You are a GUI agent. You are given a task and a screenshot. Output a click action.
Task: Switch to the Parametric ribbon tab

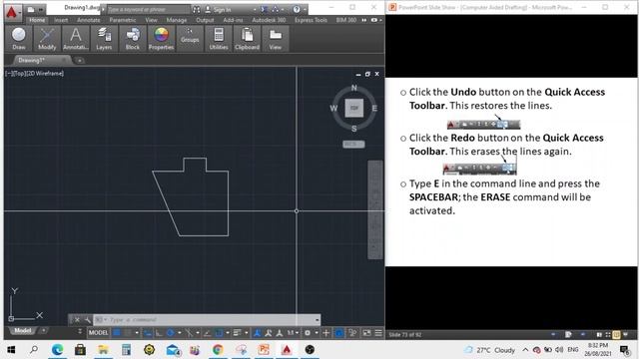(122, 20)
